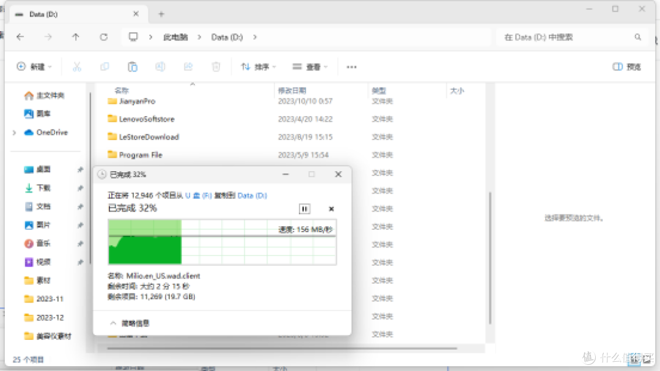Screen dimensions: 660x371
Task: Open a new tab with plus button
Action: [161, 14]
